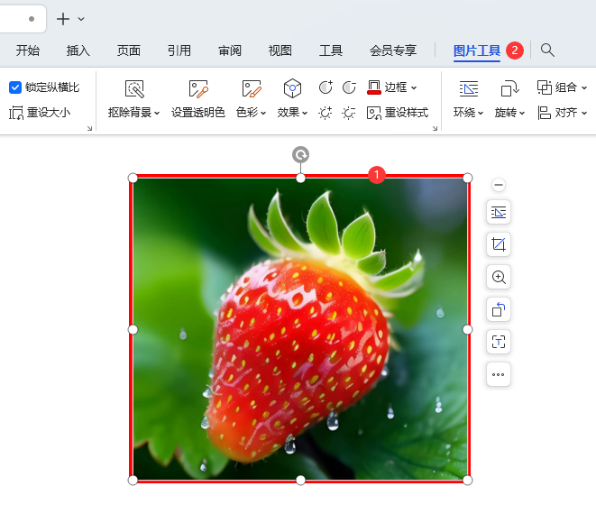The height and width of the screenshot is (532, 596).
Task: Select the 会员专享 tab
Action: pyautogui.click(x=393, y=50)
